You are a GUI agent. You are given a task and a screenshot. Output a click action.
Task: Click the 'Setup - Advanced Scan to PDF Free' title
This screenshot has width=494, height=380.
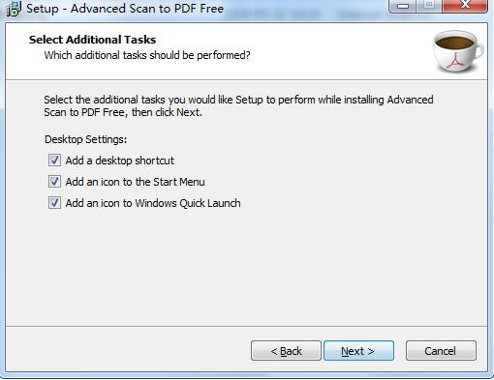(125, 9)
